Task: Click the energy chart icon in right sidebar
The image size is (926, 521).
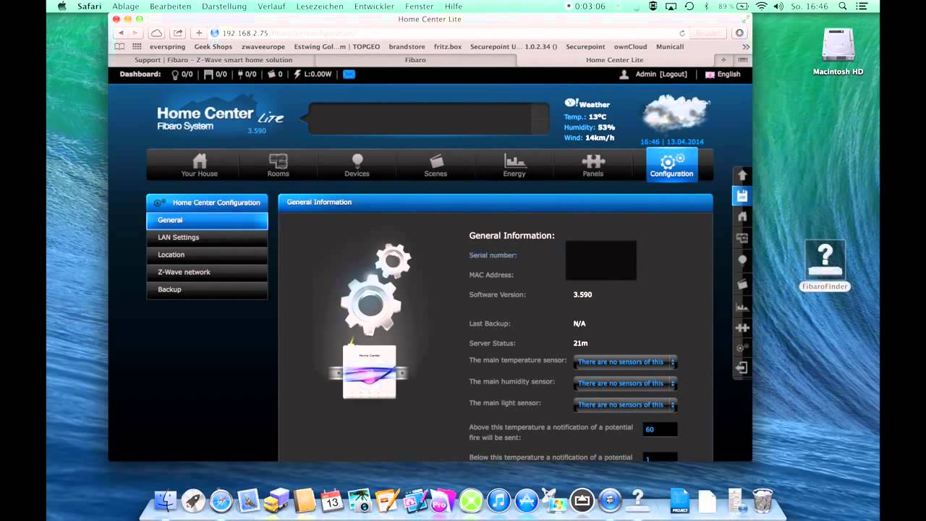Action: tap(742, 306)
